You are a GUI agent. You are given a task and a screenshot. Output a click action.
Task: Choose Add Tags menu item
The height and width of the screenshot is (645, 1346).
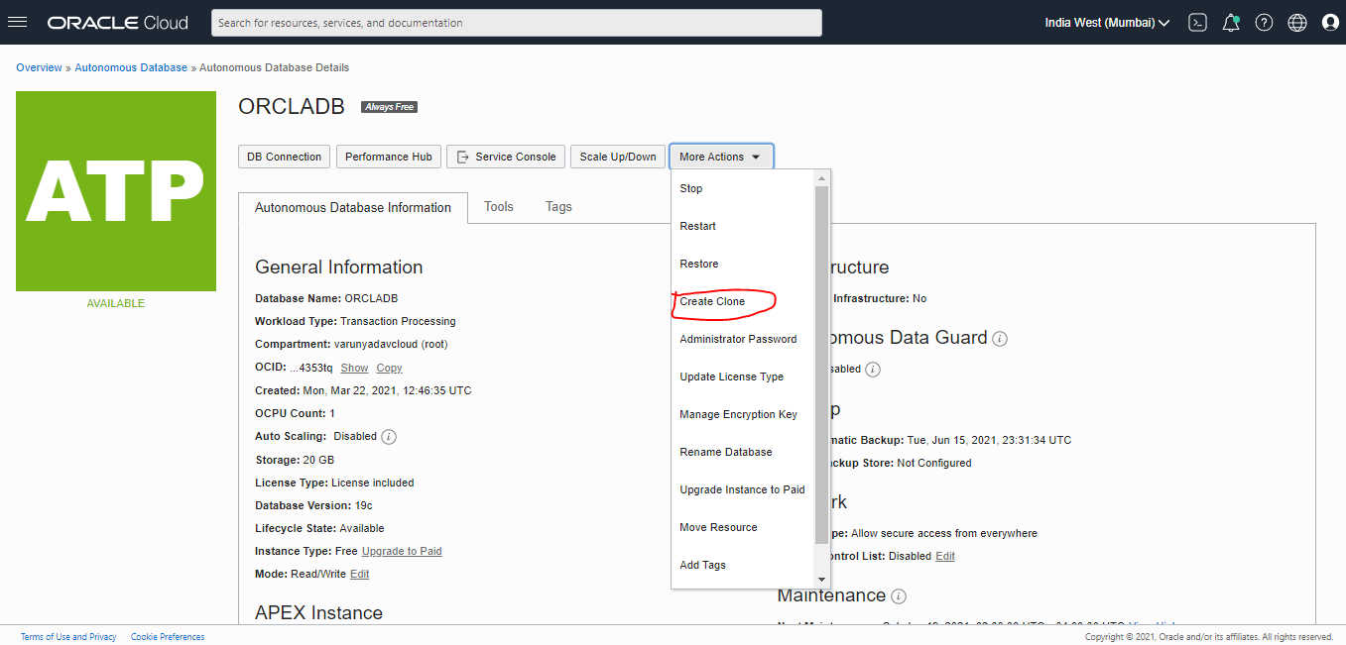743,565
